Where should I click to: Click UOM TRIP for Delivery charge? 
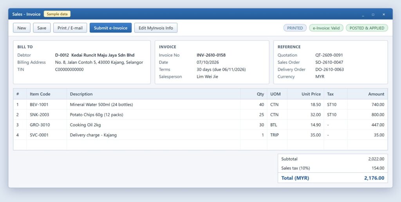pyautogui.click(x=275, y=135)
